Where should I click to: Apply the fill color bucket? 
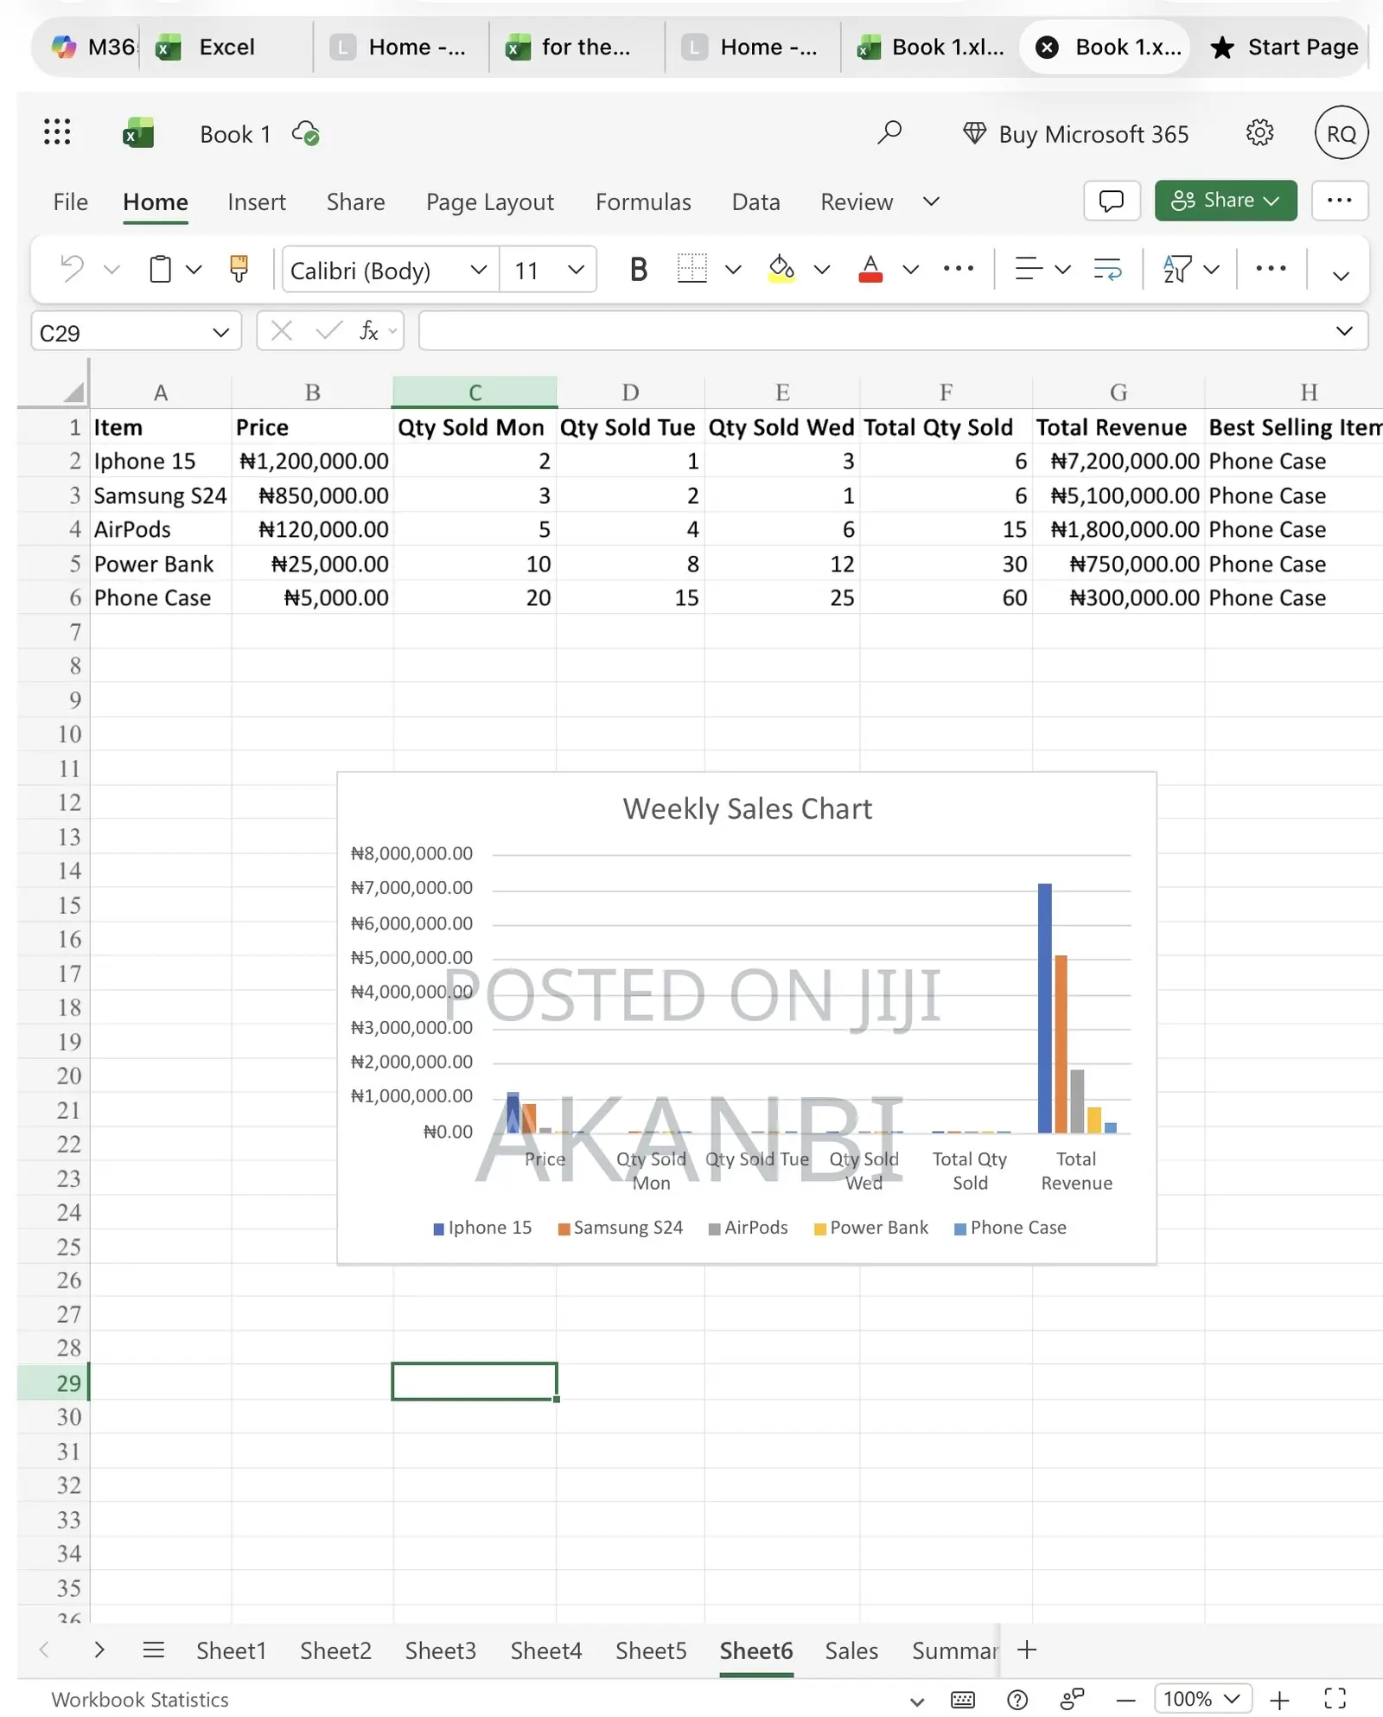[781, 269]
